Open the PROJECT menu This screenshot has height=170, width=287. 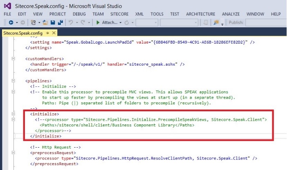click(x=58, y=14)
